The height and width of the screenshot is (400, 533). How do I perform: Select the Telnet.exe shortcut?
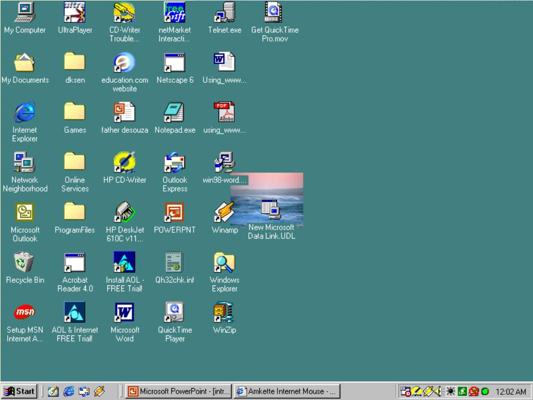[224, 12]
